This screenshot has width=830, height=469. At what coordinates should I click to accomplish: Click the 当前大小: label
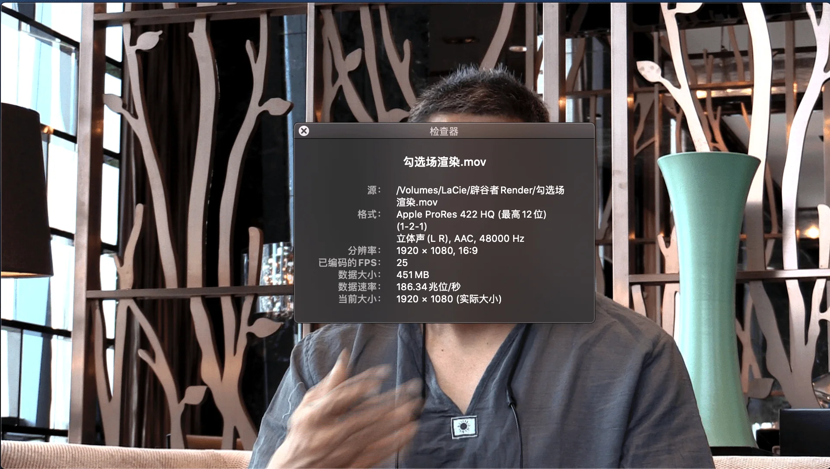click(x=360, y=299)
